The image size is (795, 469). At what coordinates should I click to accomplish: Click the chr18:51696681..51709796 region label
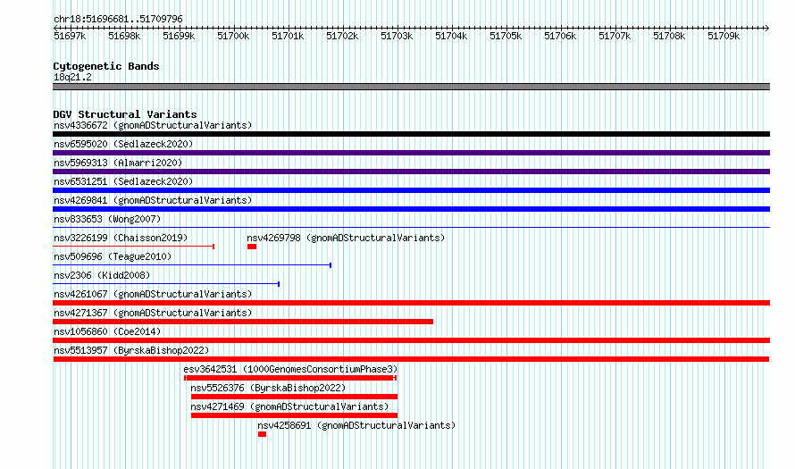118,19
